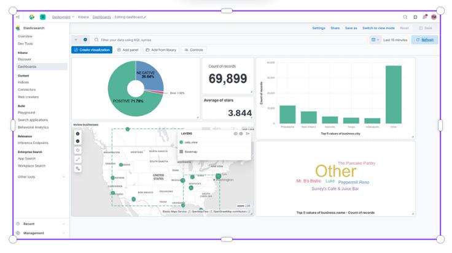Image resolution: width=452 pixels, height=253 pixels.
Task: Open Discover from the Kibana sidebar
Action: [25, 59]
